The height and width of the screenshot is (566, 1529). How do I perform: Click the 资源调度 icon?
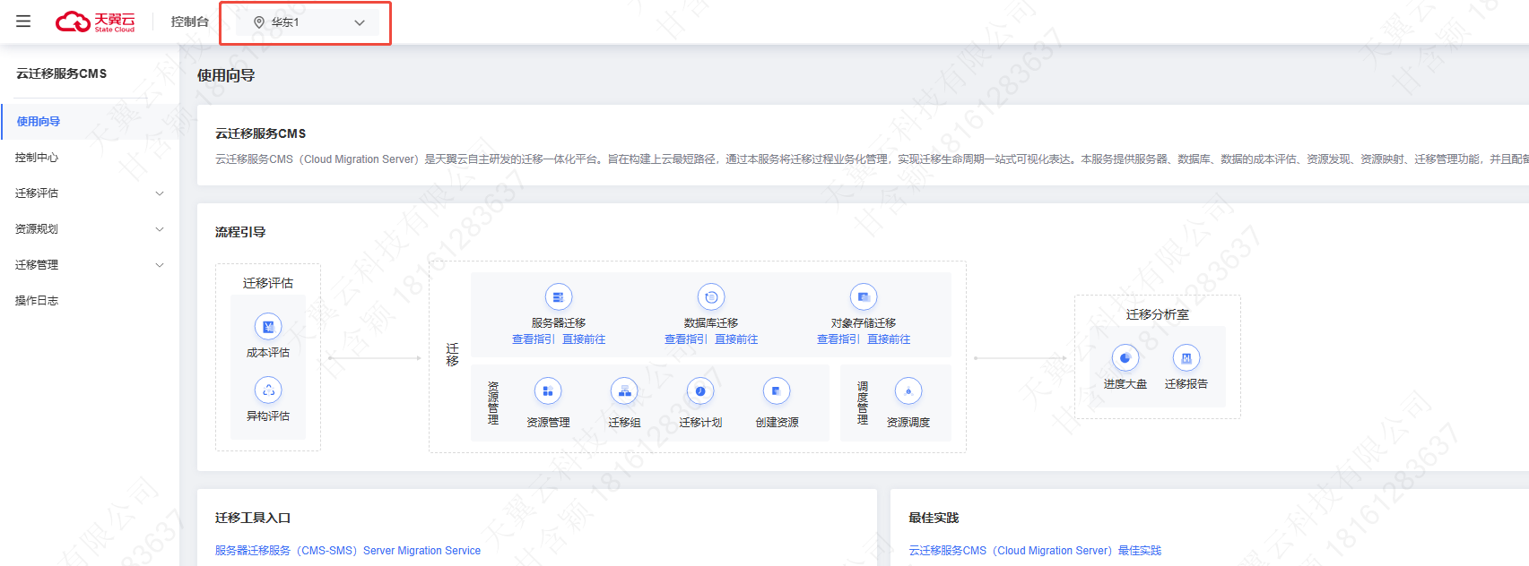point(908,391)
